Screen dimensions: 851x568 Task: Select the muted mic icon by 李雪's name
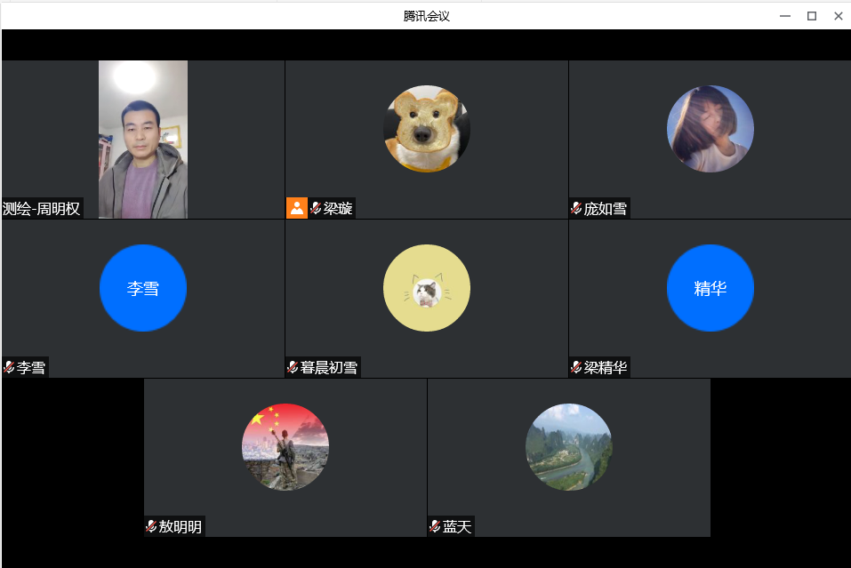tap(9, 367)
